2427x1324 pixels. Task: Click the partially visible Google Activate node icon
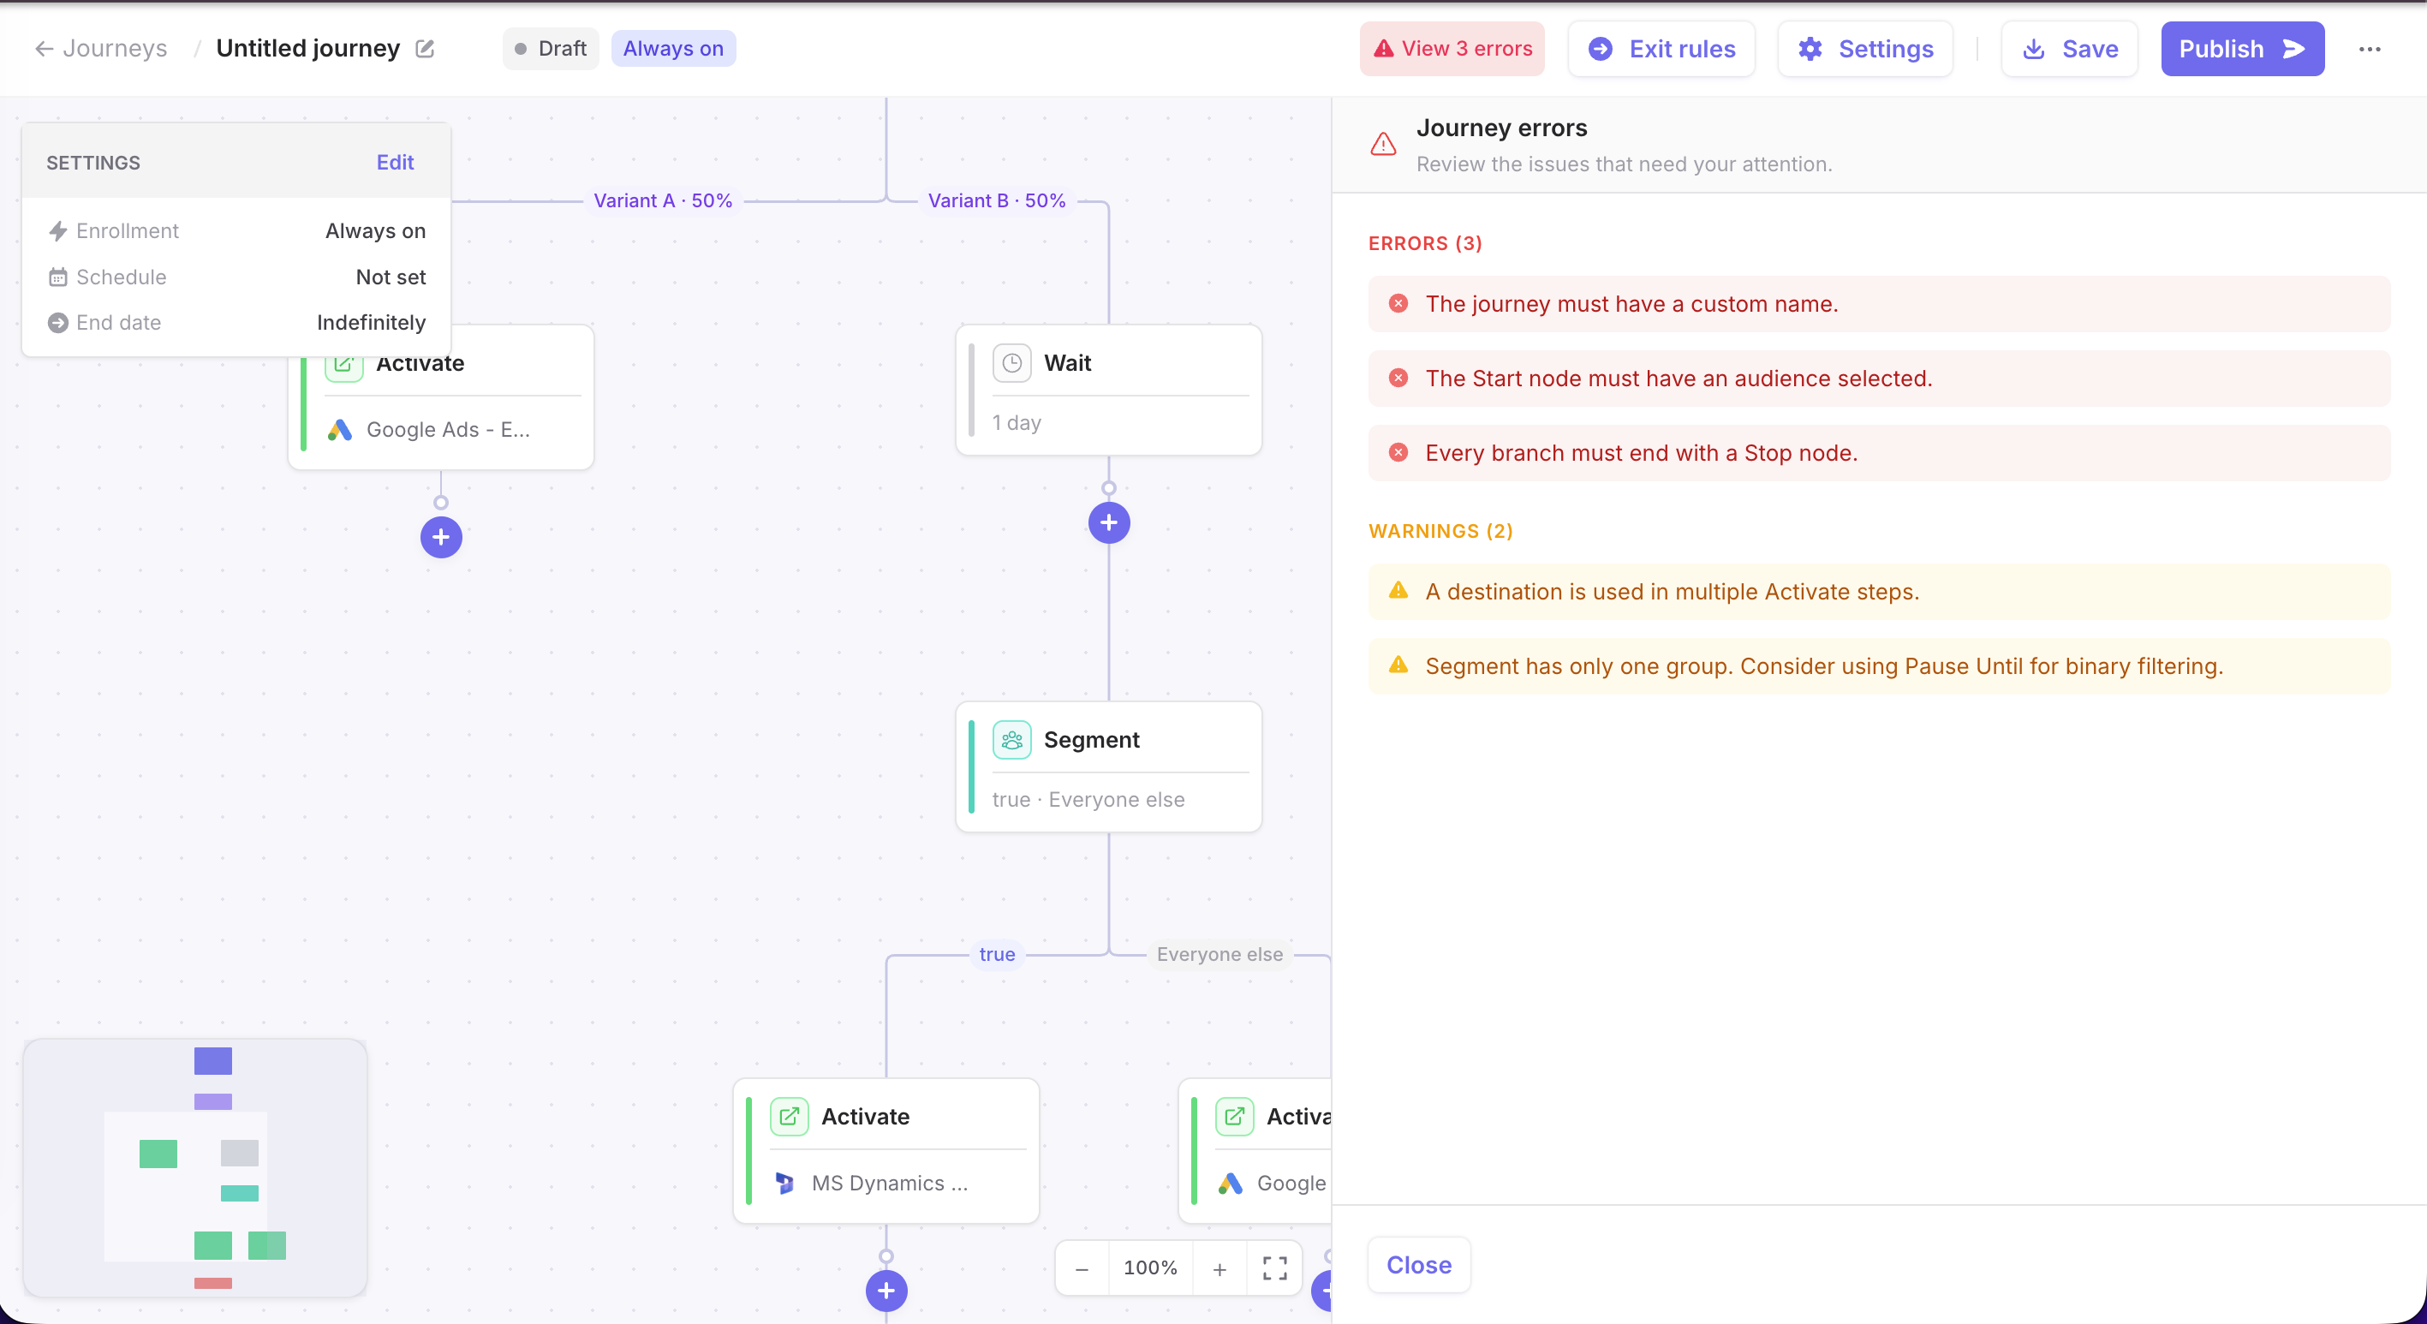pyautogui.click(x=1234, y=1116)
